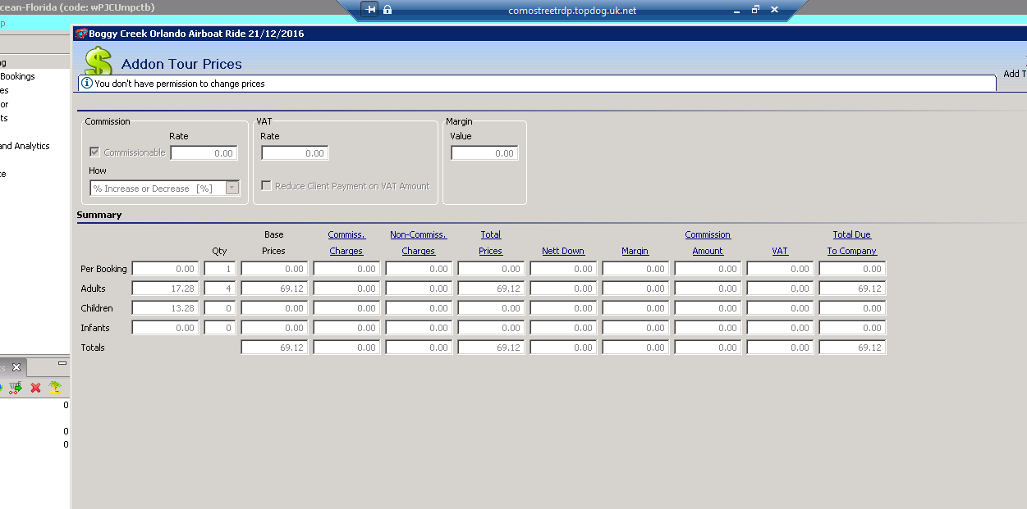This screenshot has height=509, width=1027.
Task: Open the Commission Amount column link
Action: pos(708,243)
